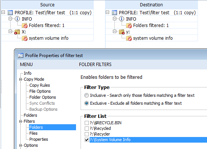Collapse the Destination PROFILE tree node
The image size is (207, 149).
coord(108,12)
